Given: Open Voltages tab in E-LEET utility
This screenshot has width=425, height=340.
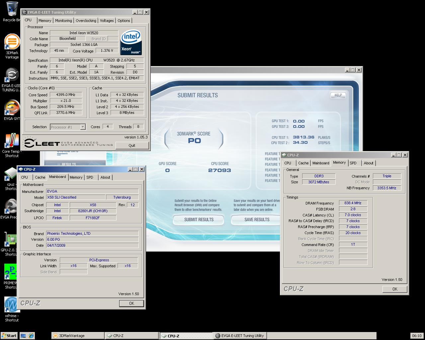Looking at the screenshot, I should point(107,21).
